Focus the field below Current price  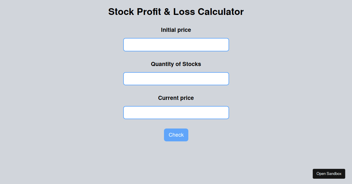[176, 113]
